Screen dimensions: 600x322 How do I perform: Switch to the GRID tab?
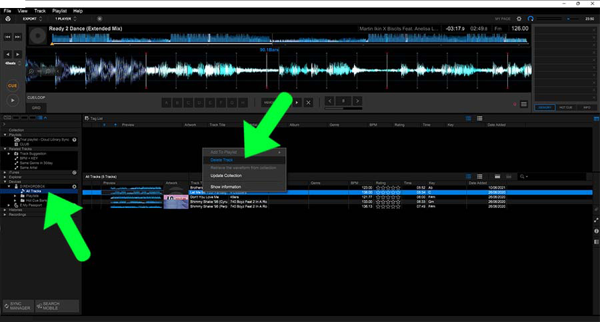(x=36, y=108)
